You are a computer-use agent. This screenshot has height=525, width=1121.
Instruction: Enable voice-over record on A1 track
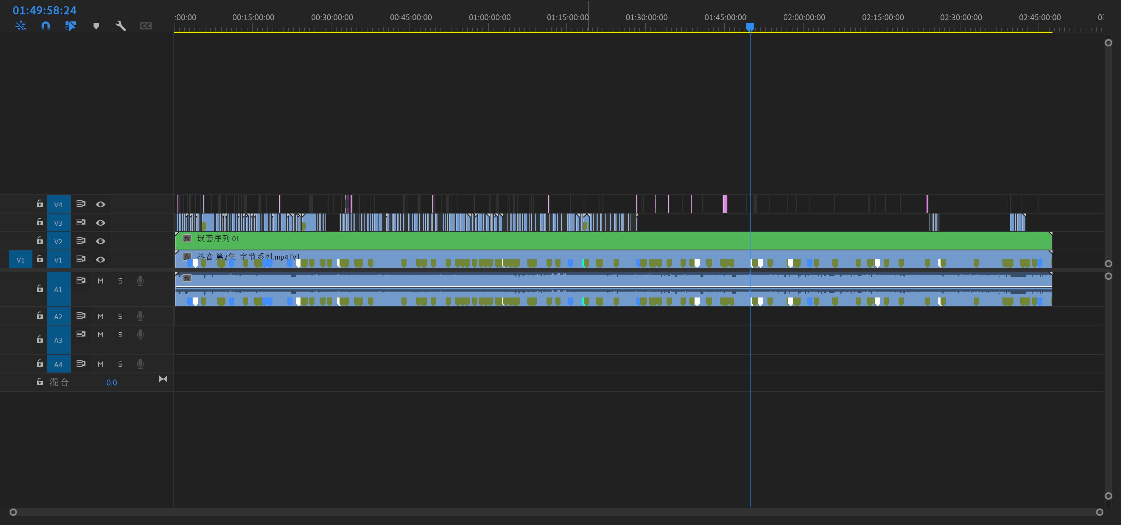coord(140,281)
